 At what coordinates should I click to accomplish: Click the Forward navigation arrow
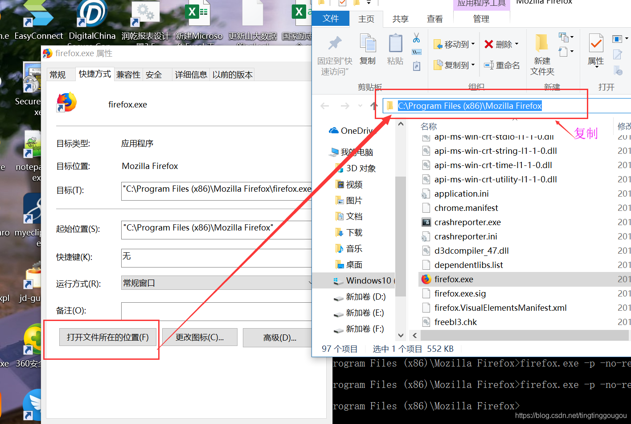[345, 106]
